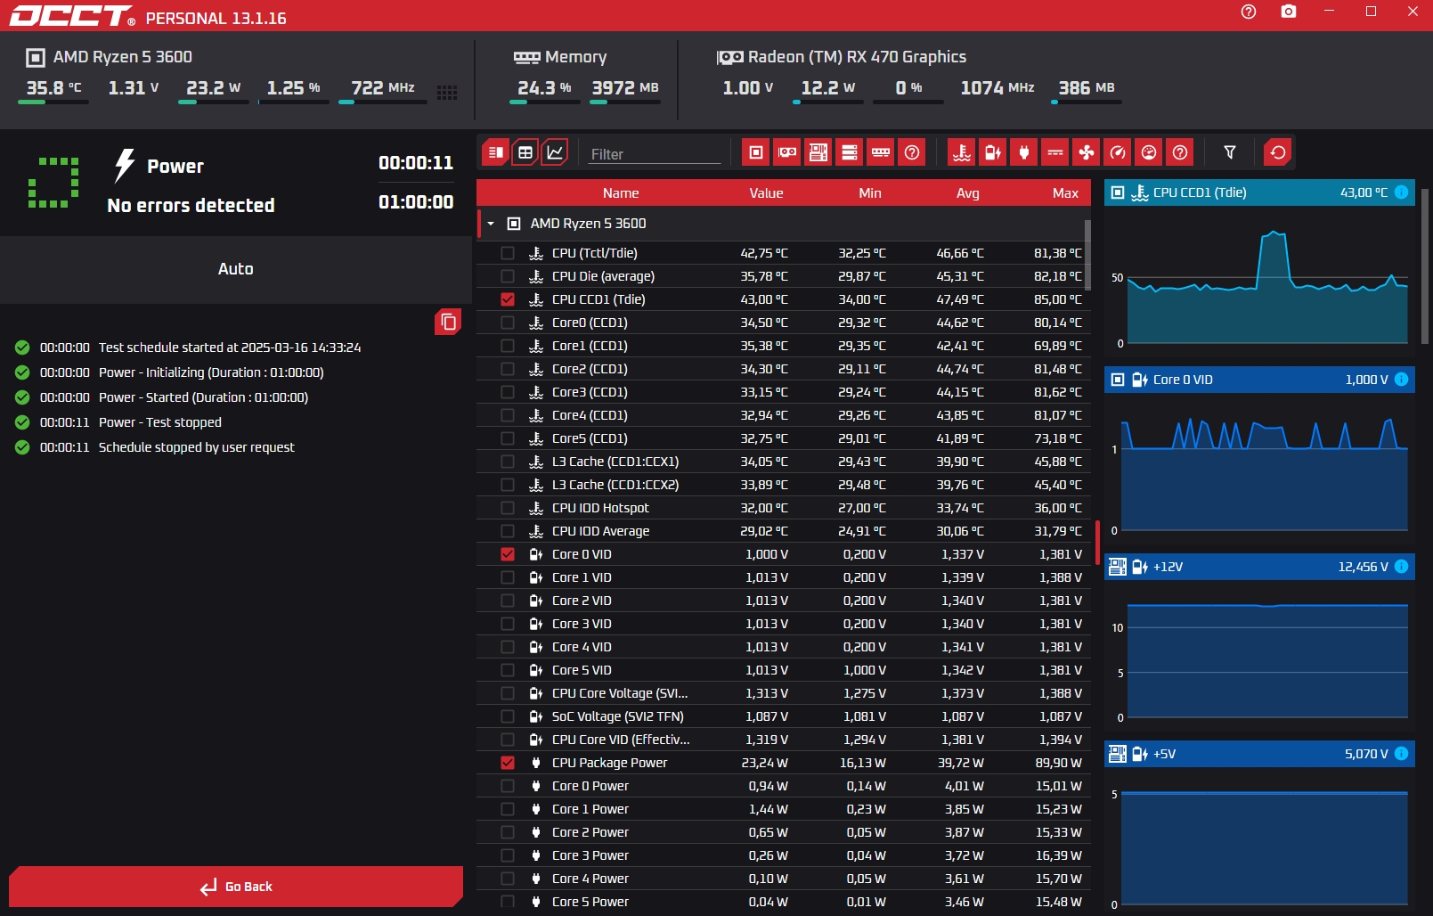This screenshot has width=1433, height=916.
Task: Select the Core 3 Power row name
Action: [590, 855]
